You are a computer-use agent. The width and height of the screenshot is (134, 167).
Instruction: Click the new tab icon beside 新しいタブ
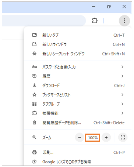click(34, 35)
